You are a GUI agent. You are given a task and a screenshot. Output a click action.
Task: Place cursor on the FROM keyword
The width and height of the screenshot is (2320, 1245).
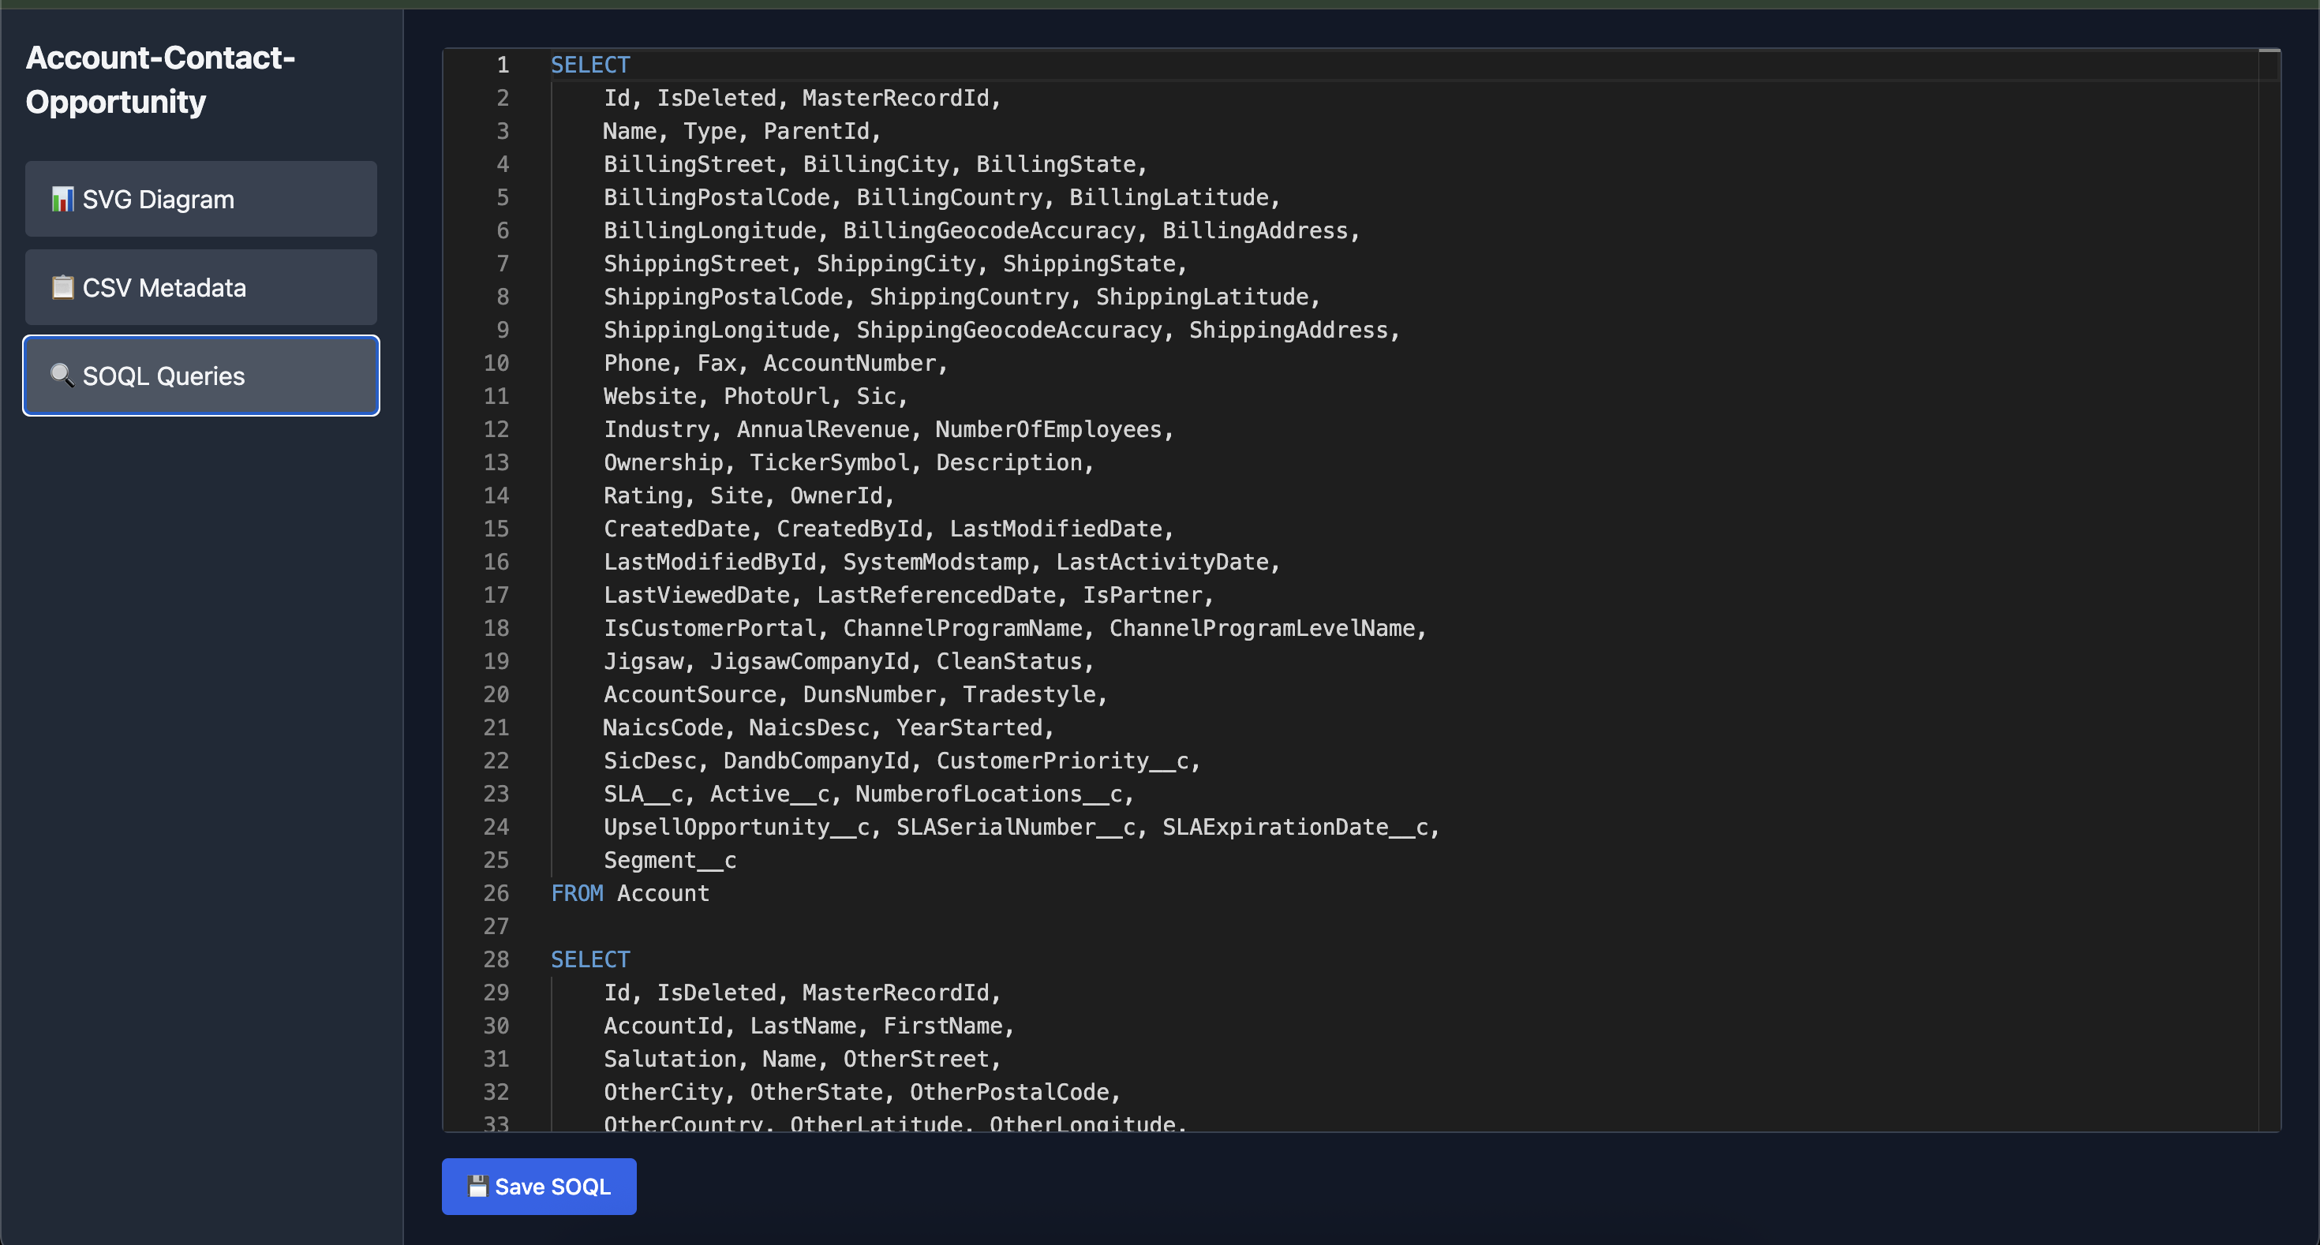click(576, 893)
